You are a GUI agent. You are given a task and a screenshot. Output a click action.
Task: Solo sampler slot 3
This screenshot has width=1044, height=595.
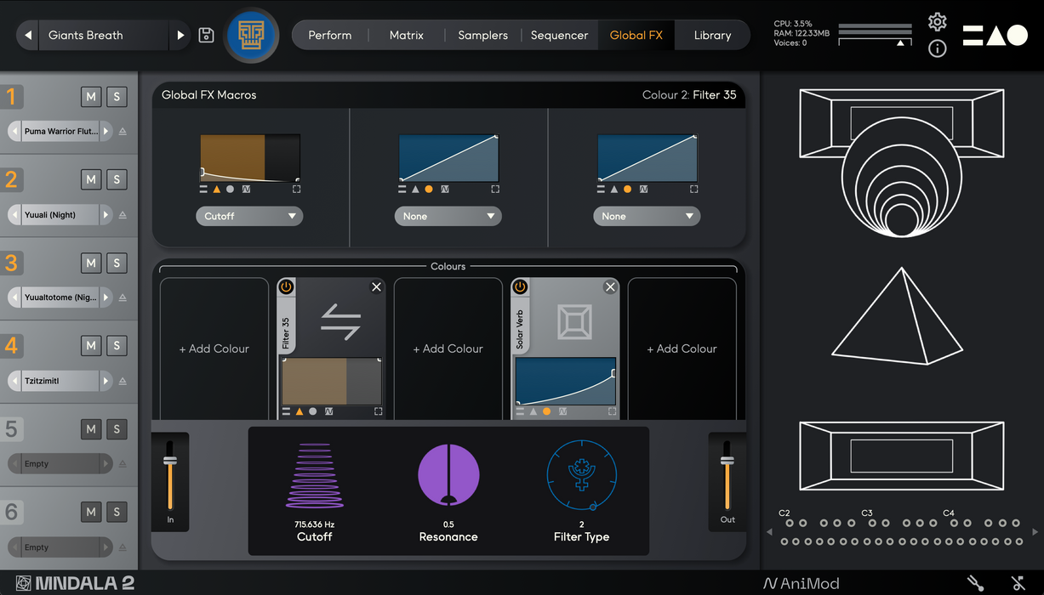pos(117,263)
